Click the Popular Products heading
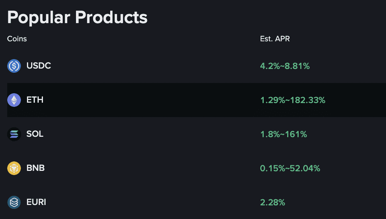Screen dimensions: 386x219 pyautogui.click(x=77, y=17)
